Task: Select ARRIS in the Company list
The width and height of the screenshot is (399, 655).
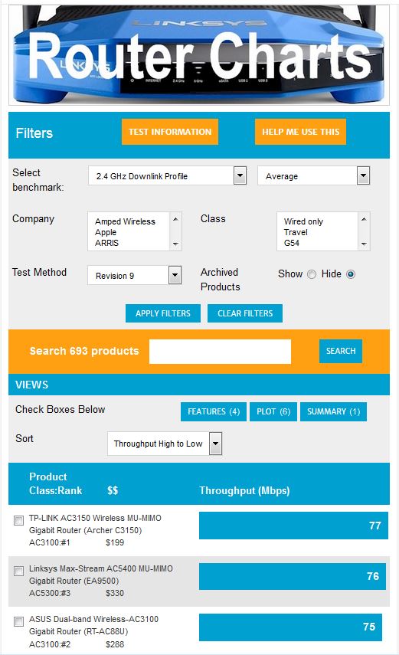Action: 107,243
